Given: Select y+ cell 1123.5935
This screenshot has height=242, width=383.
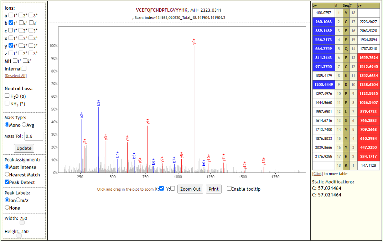Looking at the screenshot, I should click(x=369, y=94).
